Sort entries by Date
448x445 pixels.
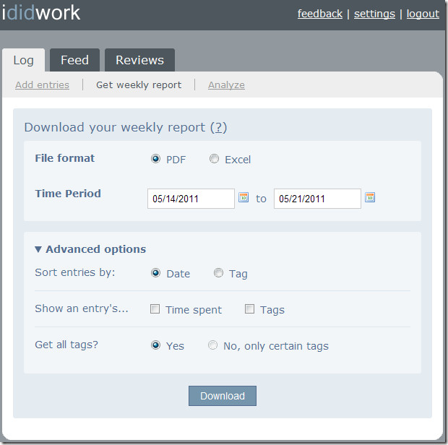(x=155, y=273)
